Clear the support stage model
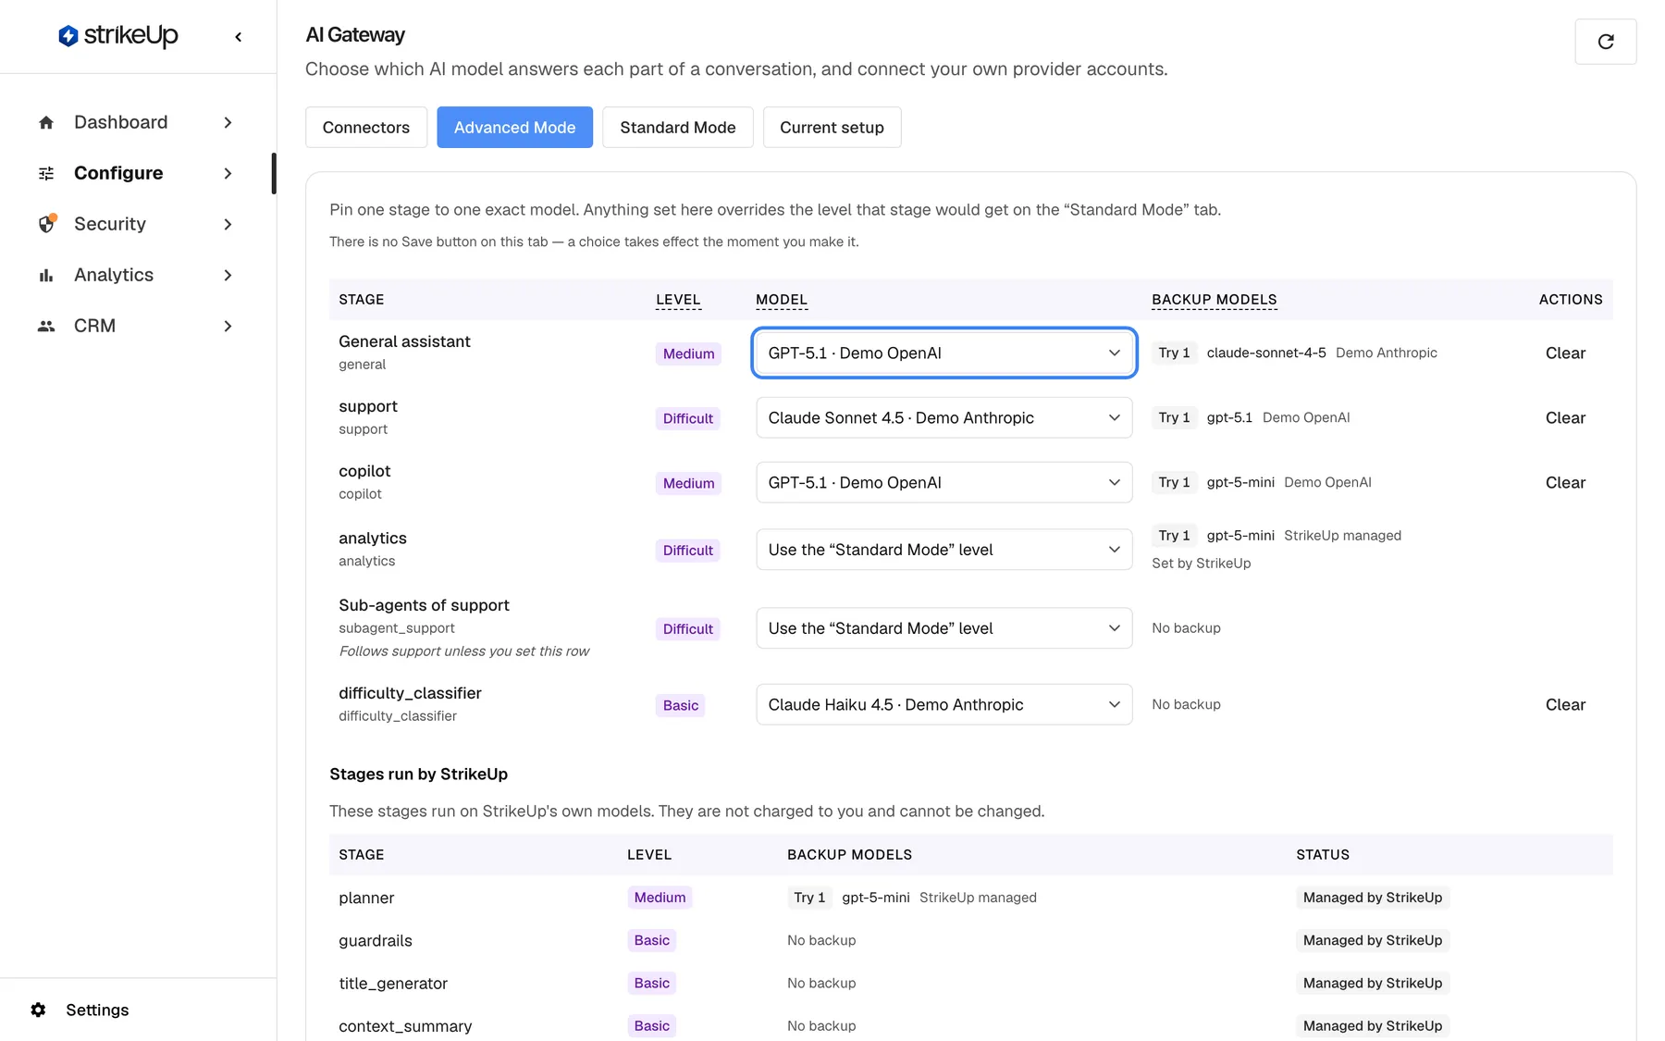 (1565, 417)
